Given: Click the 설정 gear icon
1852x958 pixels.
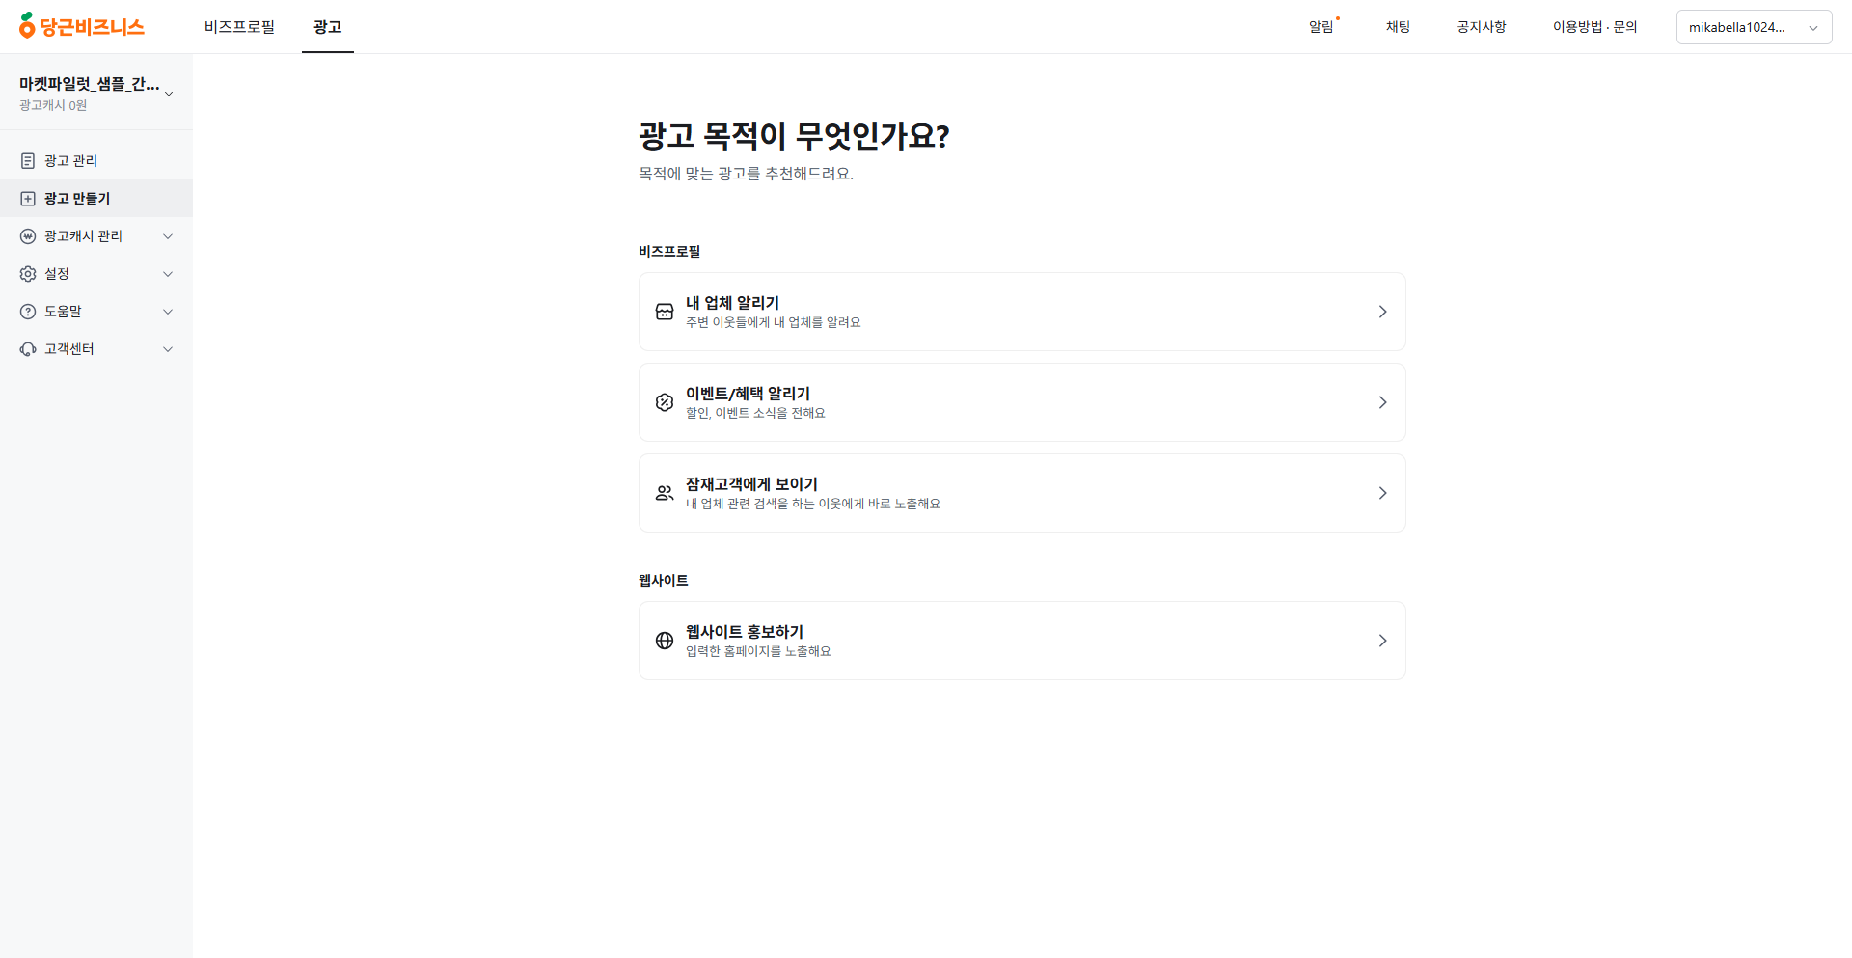Looking at the screenshot, I should click(28, 274).
